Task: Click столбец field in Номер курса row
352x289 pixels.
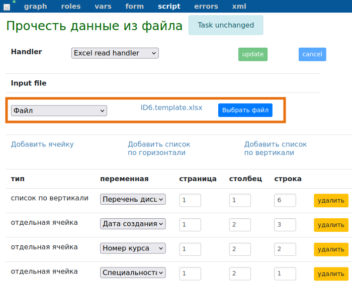Action: click(240, 248)
